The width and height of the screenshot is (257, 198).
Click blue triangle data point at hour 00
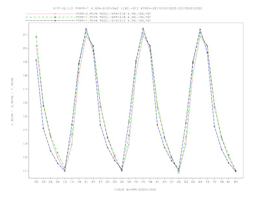[36, 60]
